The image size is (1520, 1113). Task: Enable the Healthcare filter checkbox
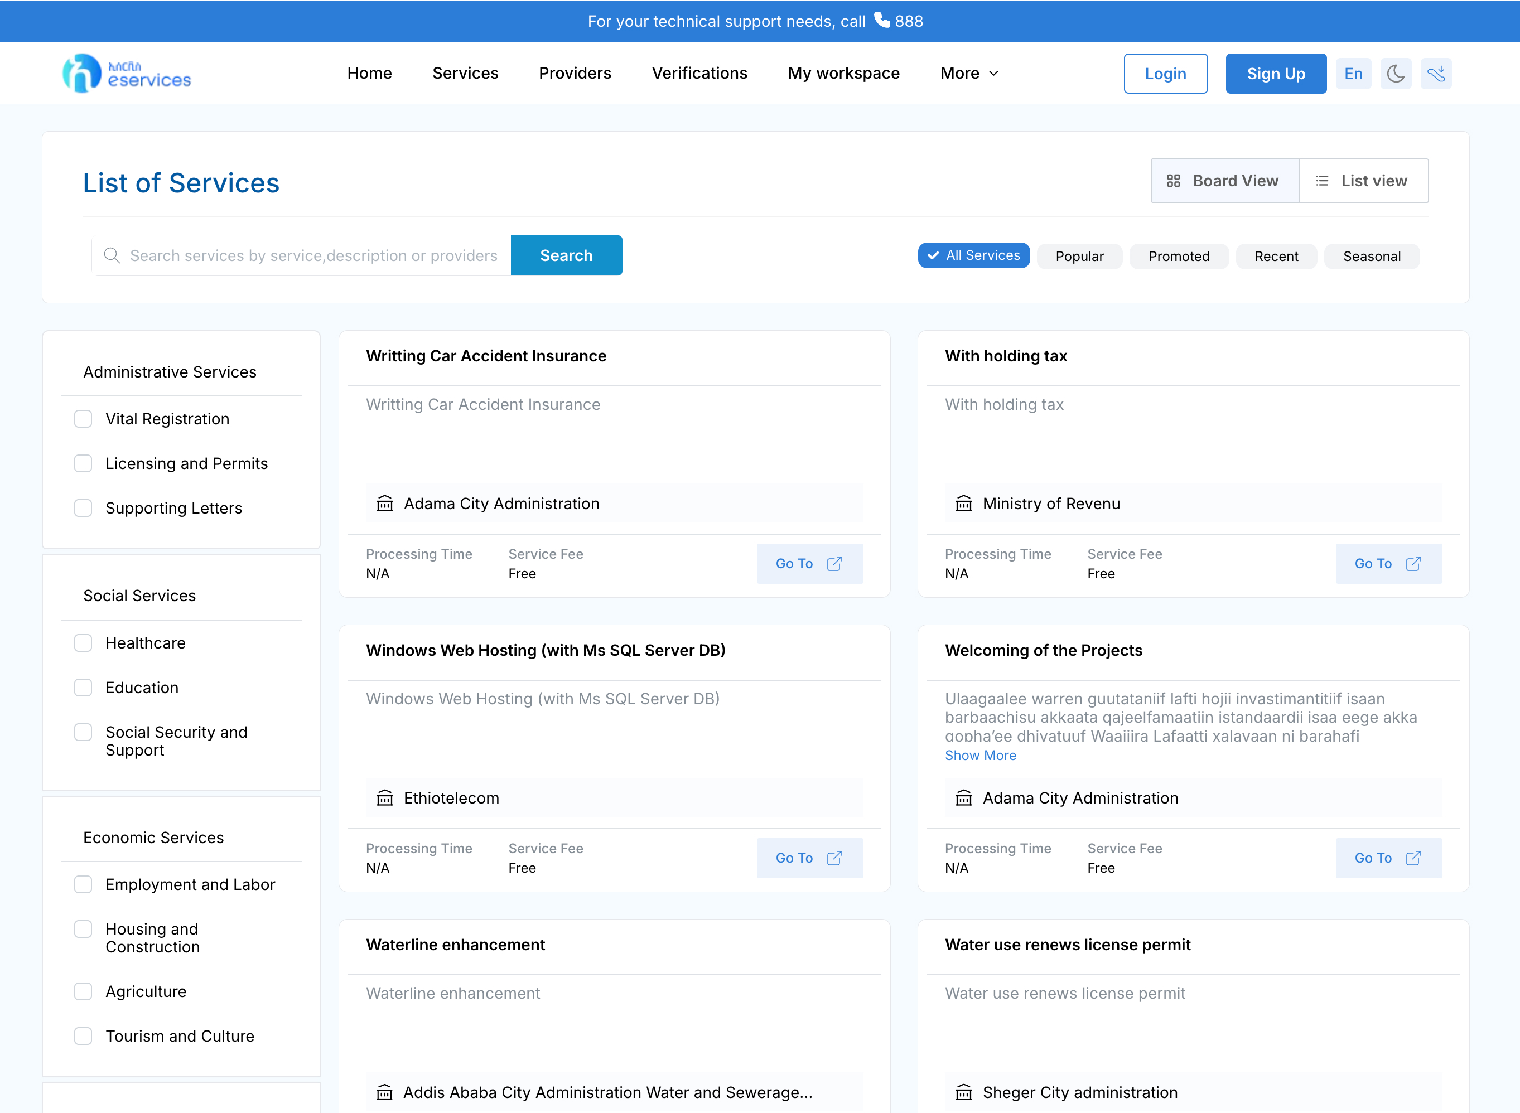(x=83, y=643)
